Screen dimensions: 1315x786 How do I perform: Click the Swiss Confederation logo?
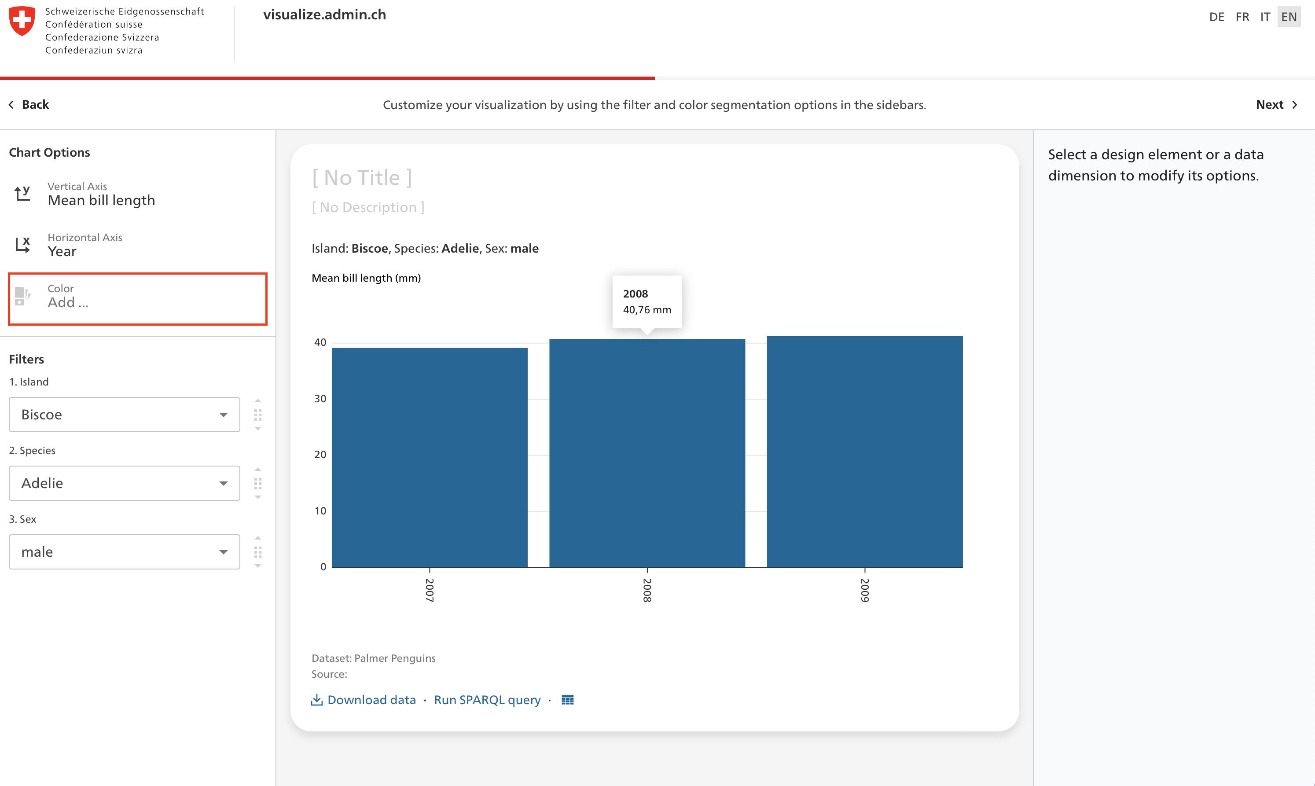tap(22, 21)
